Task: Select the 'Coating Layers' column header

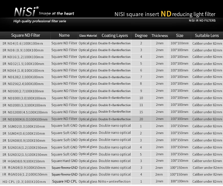Action: click(x=115, y=36)
